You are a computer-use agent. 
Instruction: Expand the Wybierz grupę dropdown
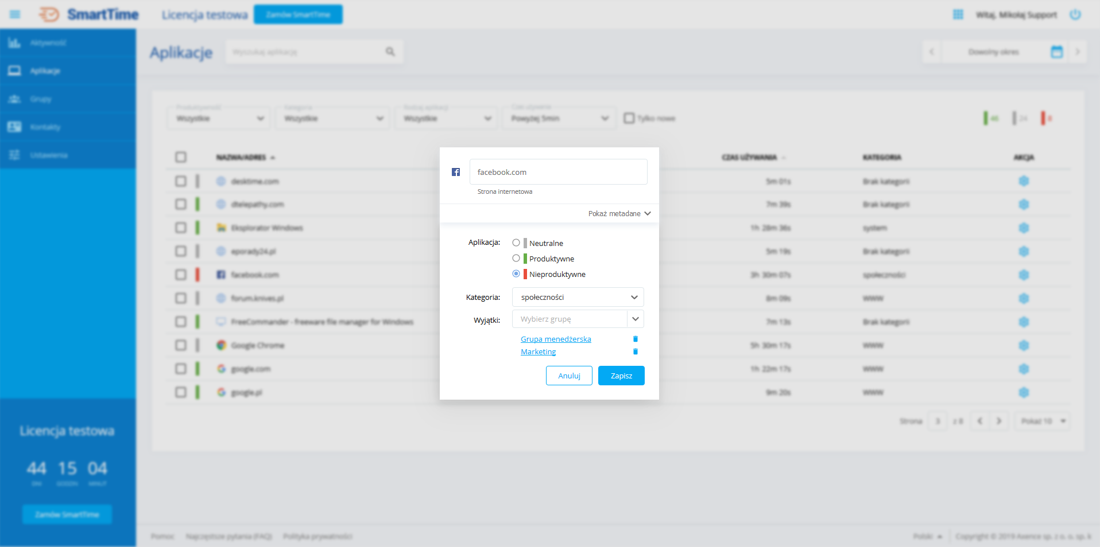click(635, 319)
